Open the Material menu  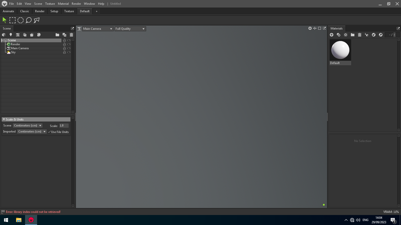(x=63, y=4)
